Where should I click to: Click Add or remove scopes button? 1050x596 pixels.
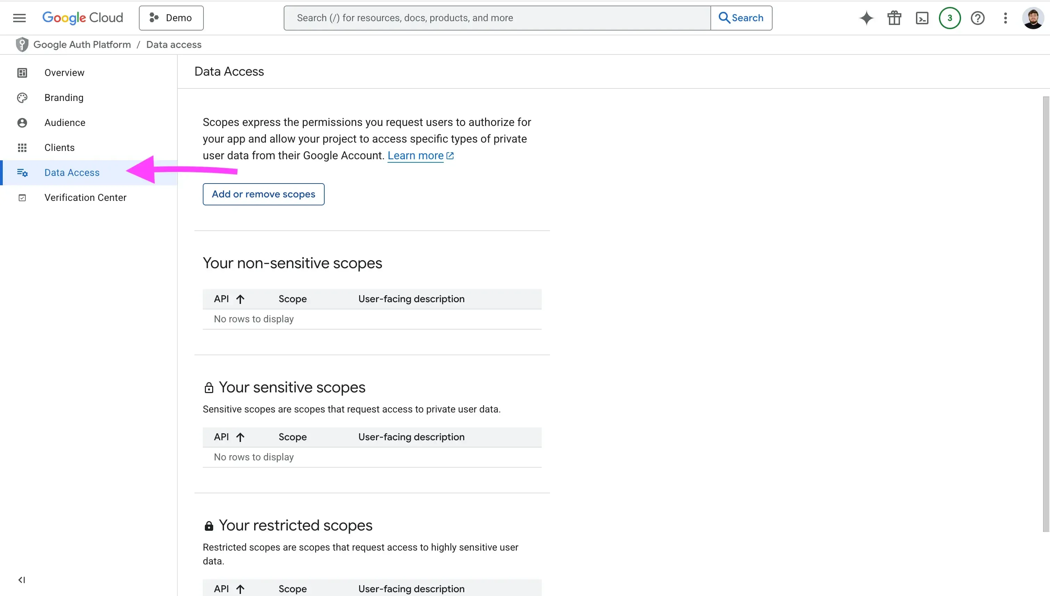[x=264, y=194]
